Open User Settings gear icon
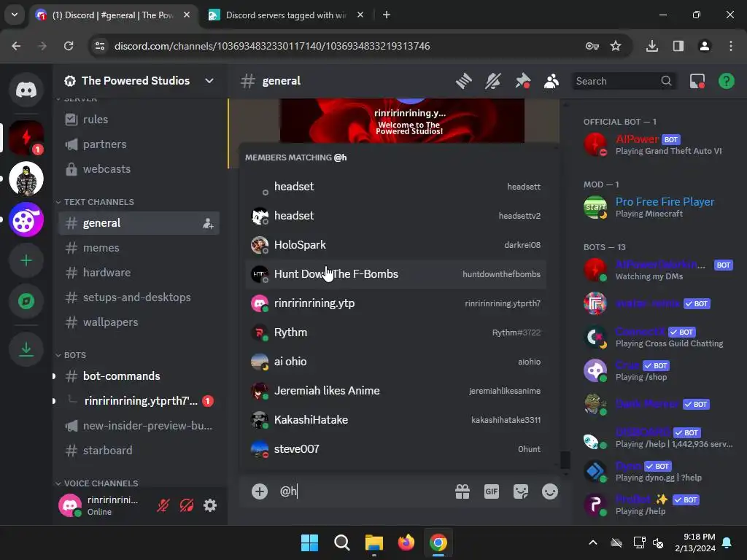 coord(210,505)
